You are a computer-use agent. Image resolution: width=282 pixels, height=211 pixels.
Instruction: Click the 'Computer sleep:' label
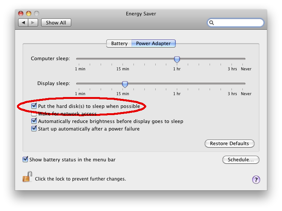(x=51, y=59)
